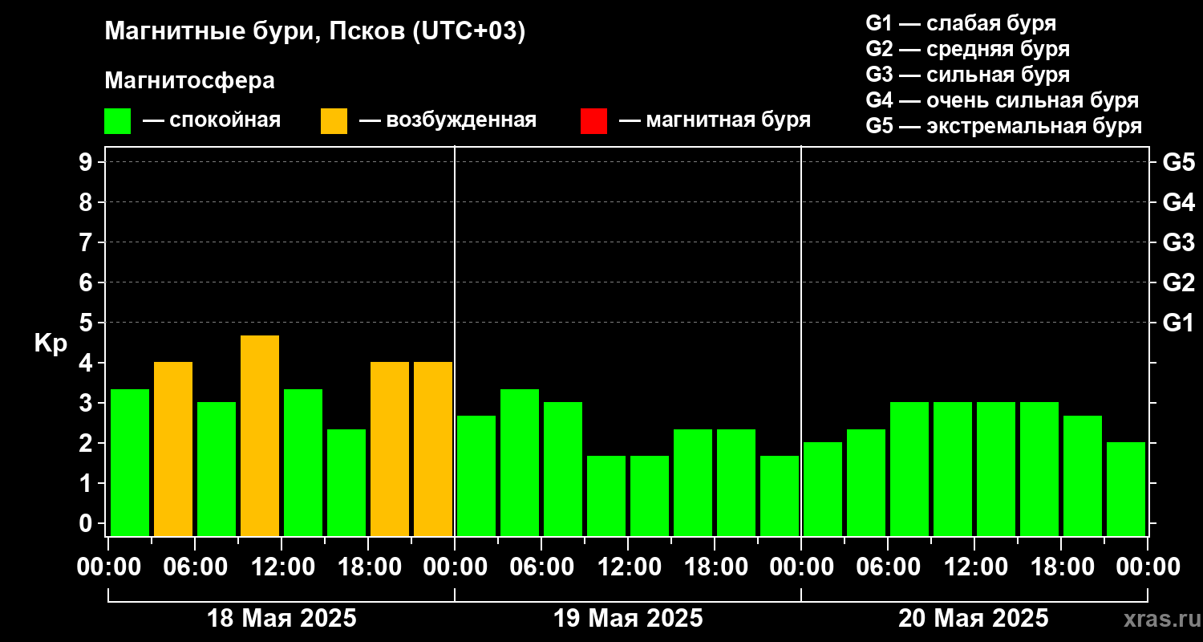Click the 'G5 — экстремальная буря' legend line
1203x642 pixels.
pyautogui.click(x=1003, y=126)
